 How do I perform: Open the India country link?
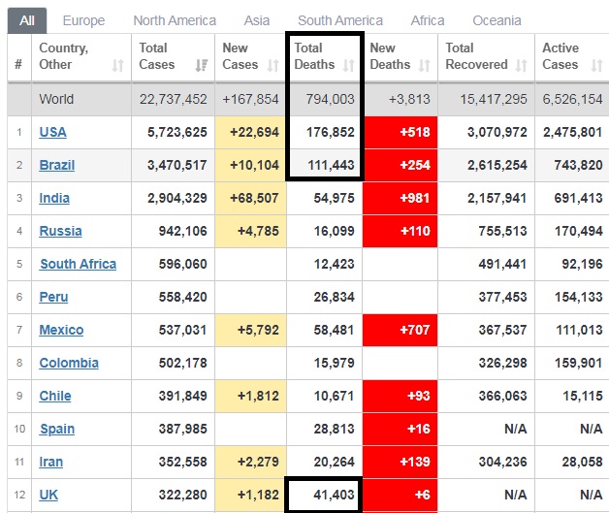coord(54,198)
